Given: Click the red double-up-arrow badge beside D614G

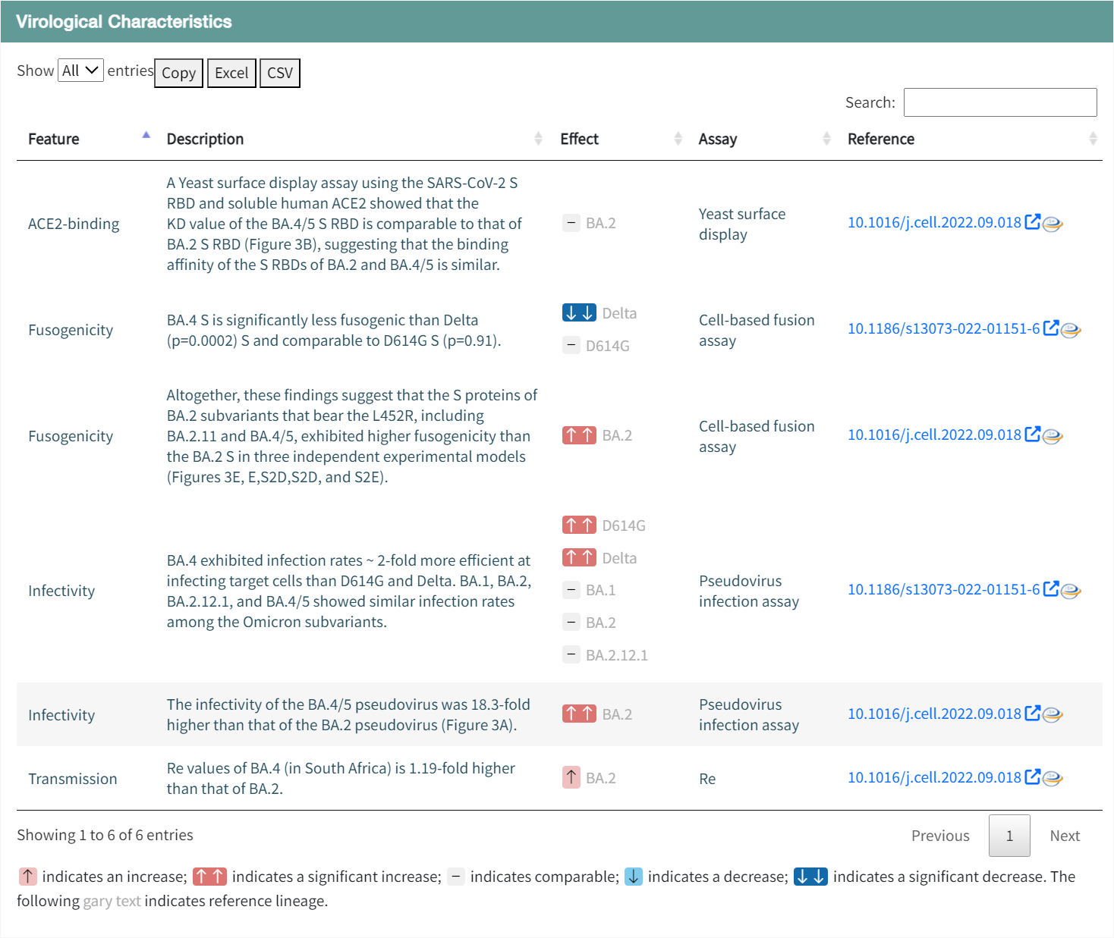Looking at the screenshot, I should pos(579,525).
